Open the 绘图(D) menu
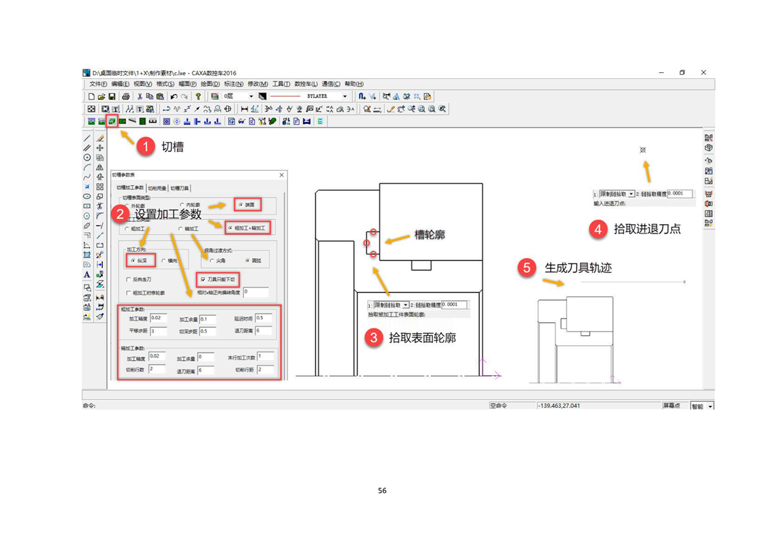Screen dimensions: 764x540 [x=210, y=84]
